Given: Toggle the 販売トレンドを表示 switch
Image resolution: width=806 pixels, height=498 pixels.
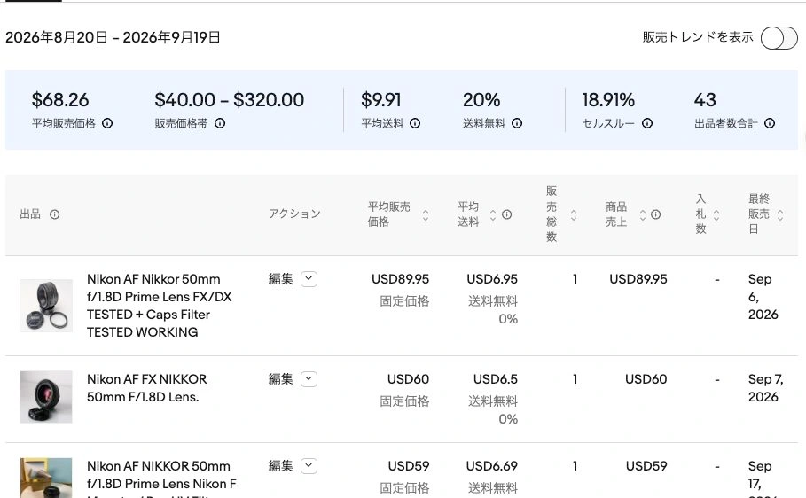Looking at the screenshot, I should tap(779, 38).
